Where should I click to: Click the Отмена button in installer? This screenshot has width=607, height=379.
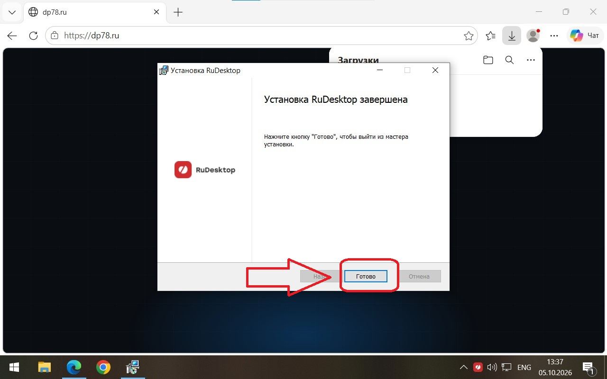(419, 276)
